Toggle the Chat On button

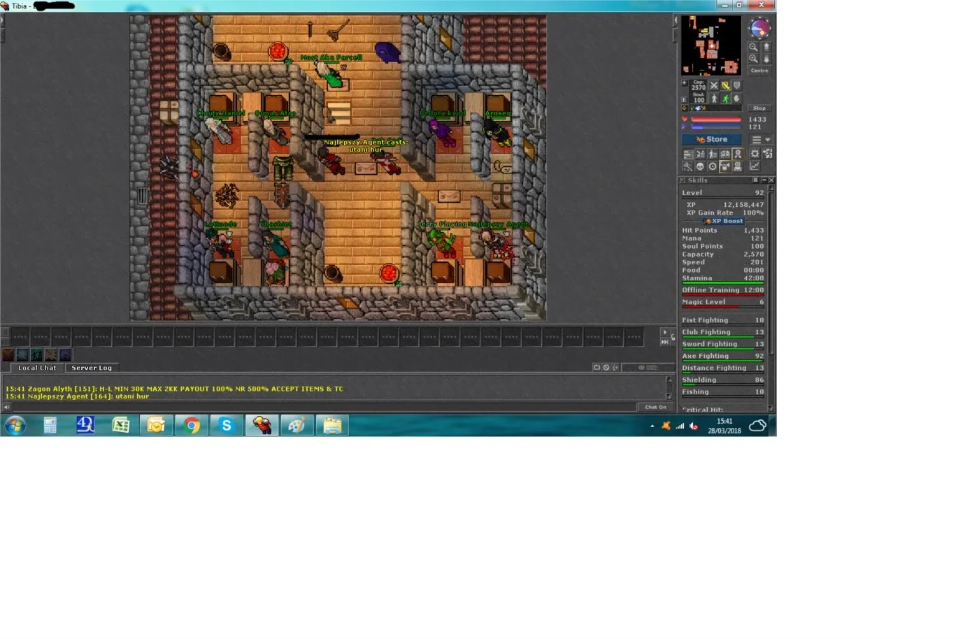(655, 407)
